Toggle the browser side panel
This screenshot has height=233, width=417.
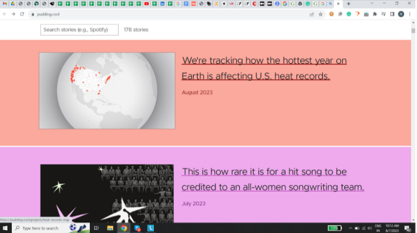pos(392,14)
